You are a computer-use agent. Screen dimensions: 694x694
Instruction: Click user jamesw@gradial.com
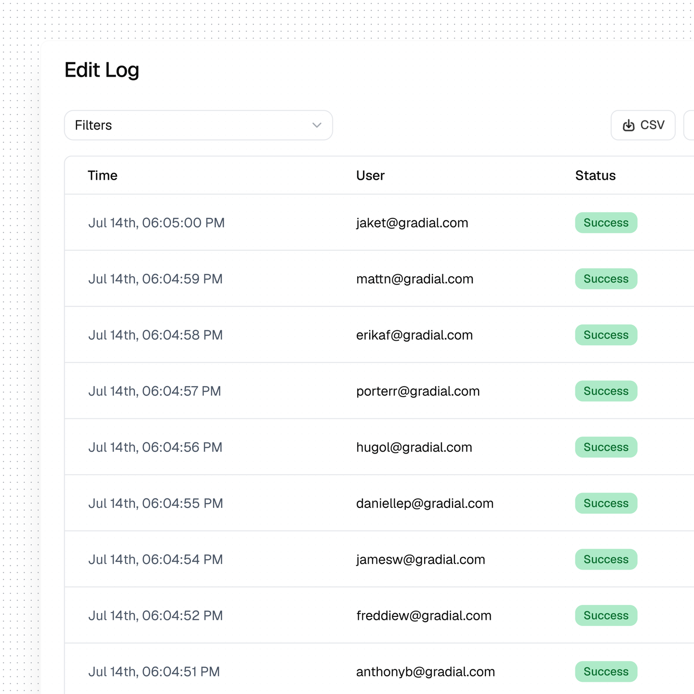(421, 560)
